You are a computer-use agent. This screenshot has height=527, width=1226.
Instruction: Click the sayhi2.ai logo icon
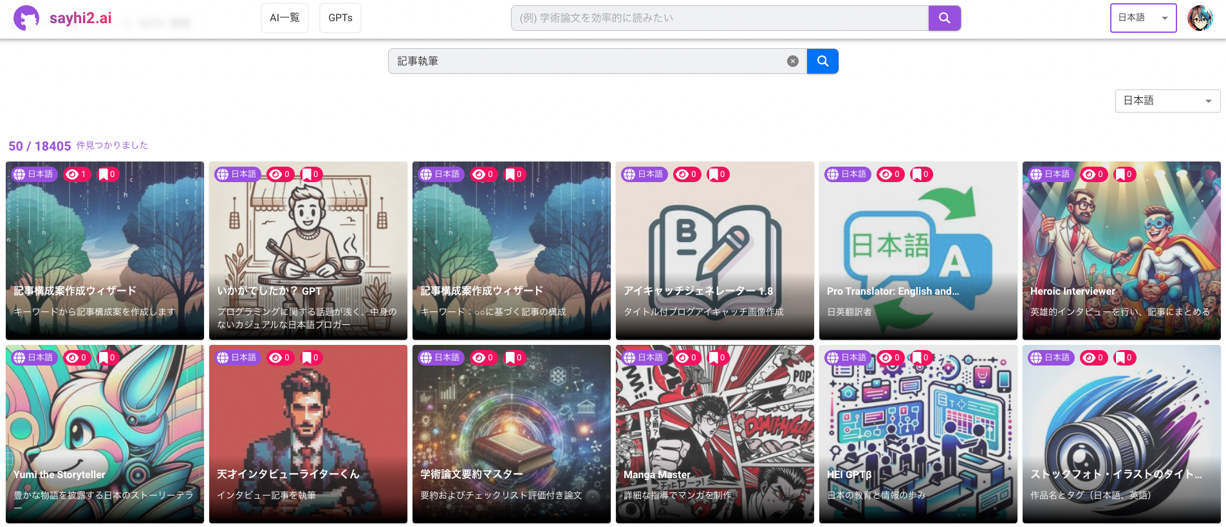tap(26, 18)
